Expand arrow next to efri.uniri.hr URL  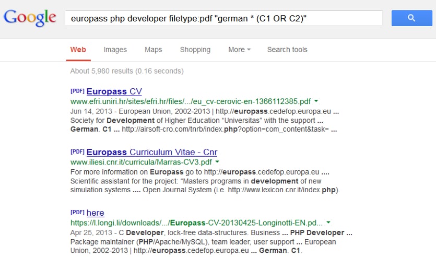pyautogui.click(x=316, y=101)
